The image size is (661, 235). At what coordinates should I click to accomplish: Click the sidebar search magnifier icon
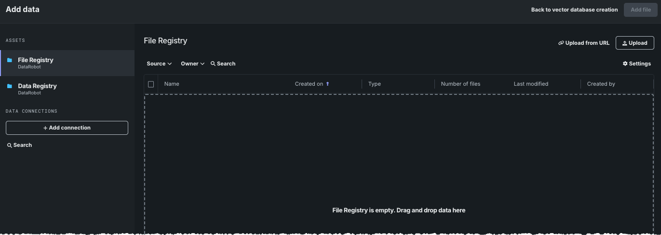point(10,145)
